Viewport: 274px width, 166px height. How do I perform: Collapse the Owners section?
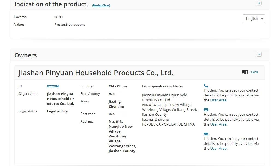click(x=259, y=54)
